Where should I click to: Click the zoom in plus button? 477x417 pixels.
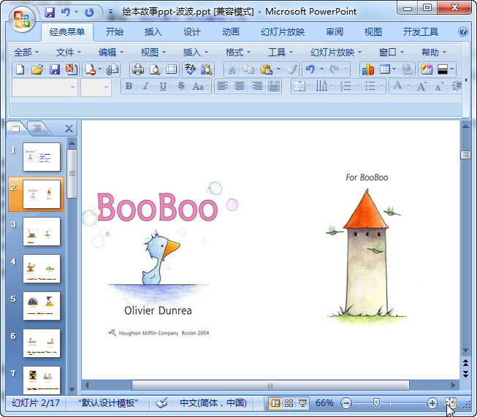[432, 403]
